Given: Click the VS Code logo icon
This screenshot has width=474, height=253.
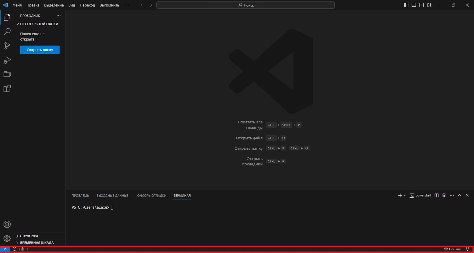Looking at the screenshot, I should pos(5,5).
